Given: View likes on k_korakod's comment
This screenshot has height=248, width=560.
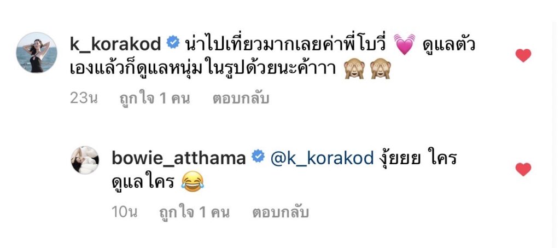Looking at the screenshot, I should [x=154, y=99].
